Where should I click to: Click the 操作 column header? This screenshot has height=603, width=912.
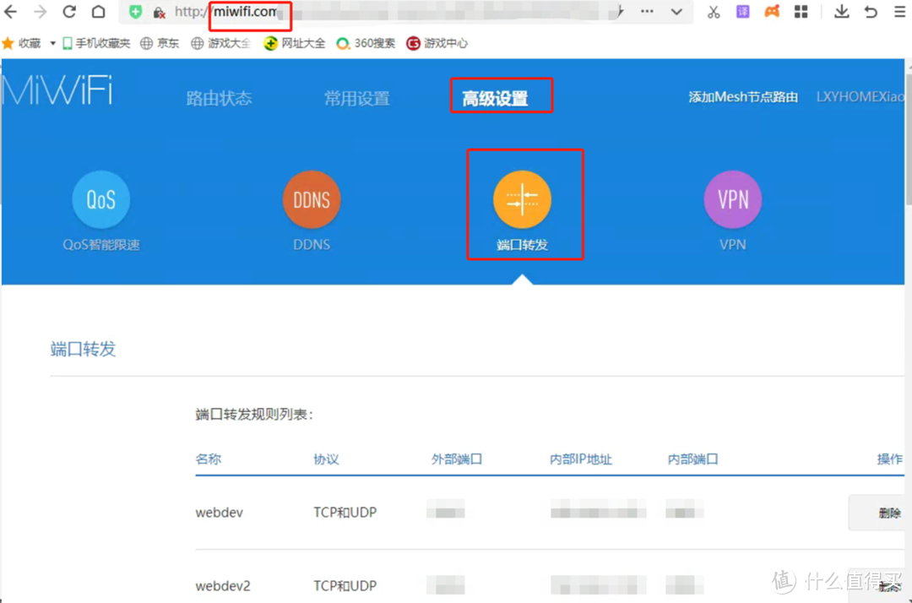(890, 459)
